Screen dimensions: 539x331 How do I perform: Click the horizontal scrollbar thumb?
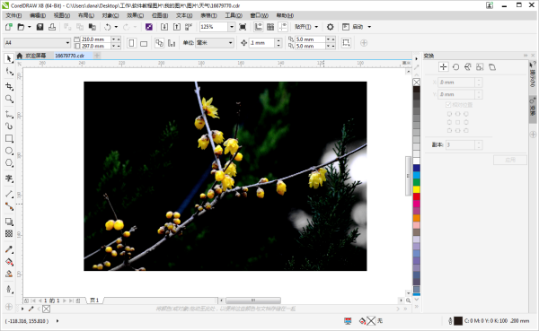253,301
